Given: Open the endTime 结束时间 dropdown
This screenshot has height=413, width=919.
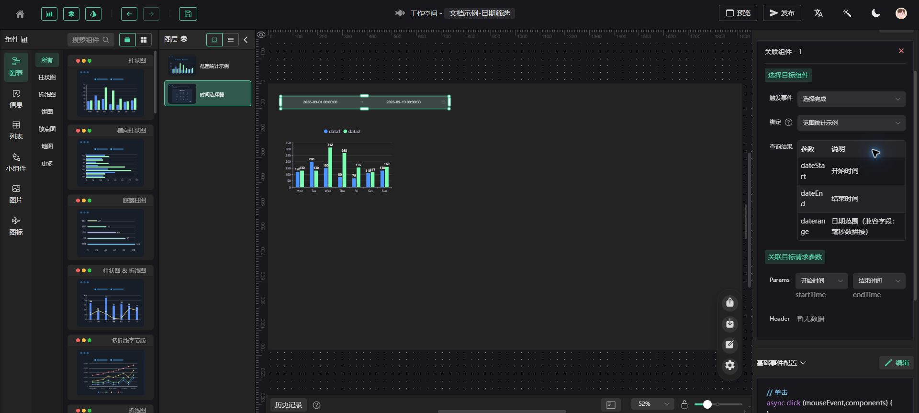Looking at the screenshot, I should [879, 280].
